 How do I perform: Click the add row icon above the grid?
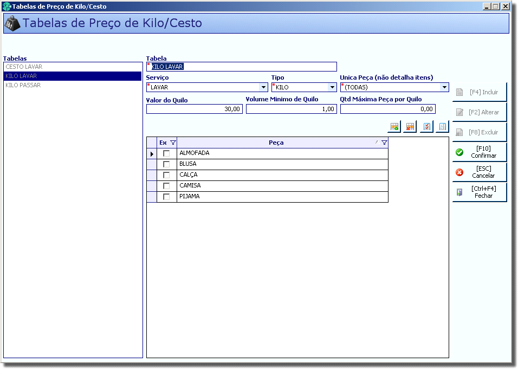[x=394, y=127]
